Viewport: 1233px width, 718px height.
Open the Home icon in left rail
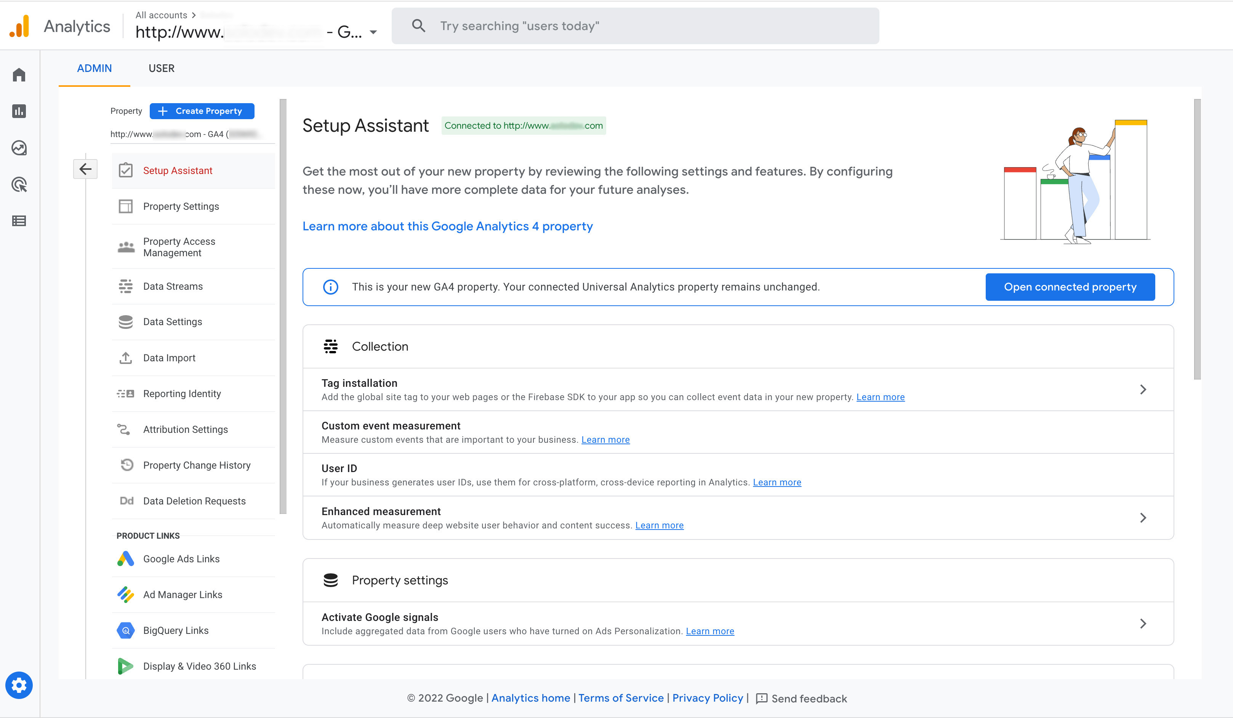click(19, 75)
